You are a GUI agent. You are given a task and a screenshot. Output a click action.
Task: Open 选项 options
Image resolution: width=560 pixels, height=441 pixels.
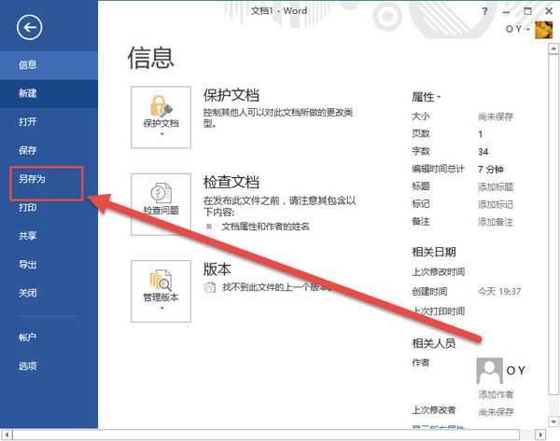coord(49,365)
